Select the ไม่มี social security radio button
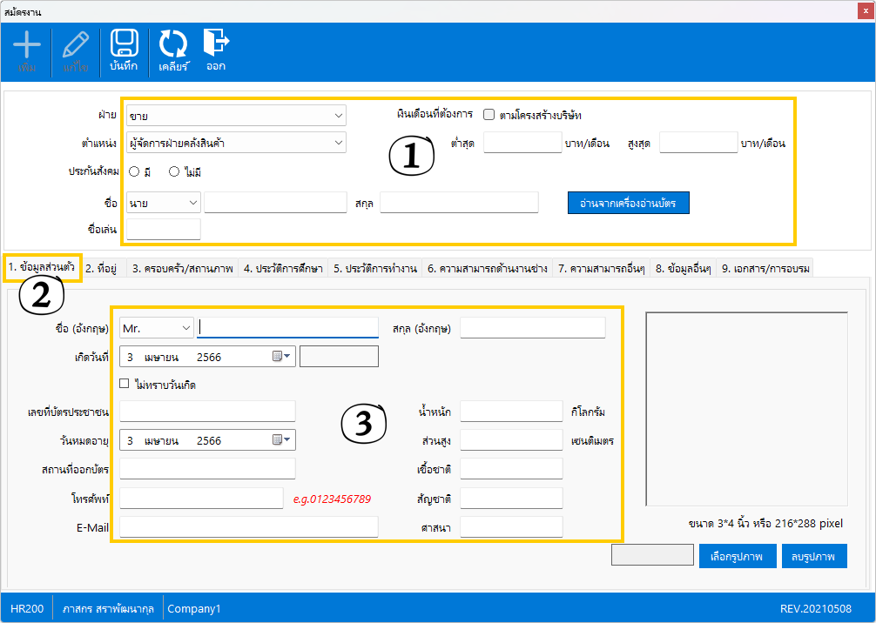 [x=174, y=172]
